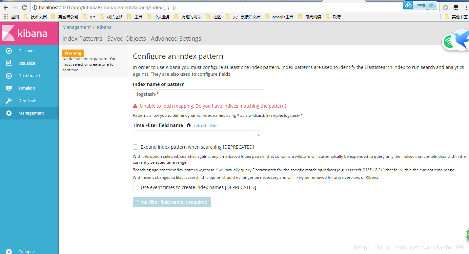Open the 技术文档 bookmark folder

[x=35, y=17]
